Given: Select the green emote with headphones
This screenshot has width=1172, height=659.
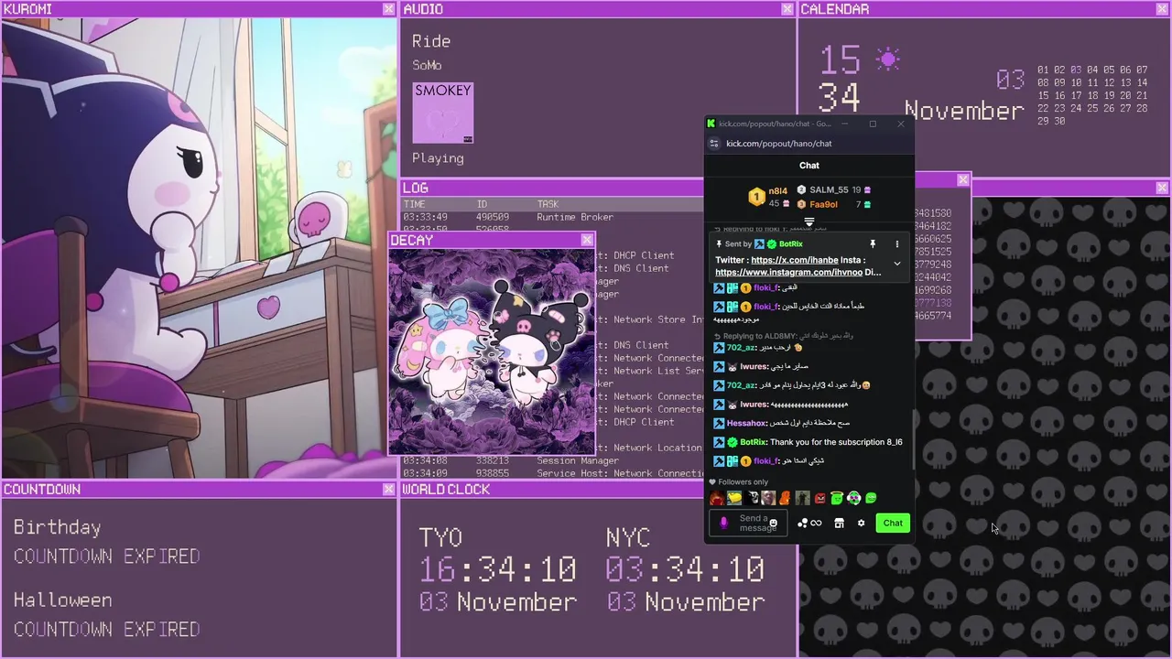Looking at the screenshot, I should click(853, 498).
